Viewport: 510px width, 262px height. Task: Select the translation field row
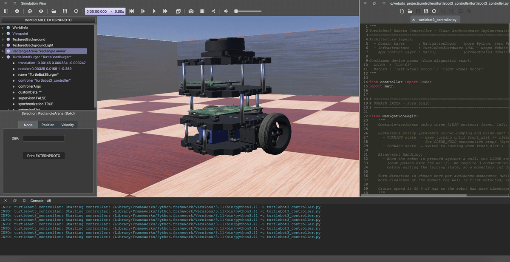pyautogui.click(x=52, y=63)
